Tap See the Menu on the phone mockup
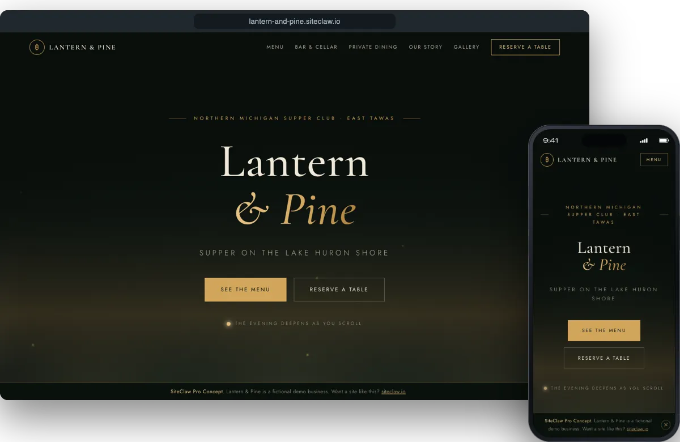Screen dimensions: 680x442 coord(604,330)
